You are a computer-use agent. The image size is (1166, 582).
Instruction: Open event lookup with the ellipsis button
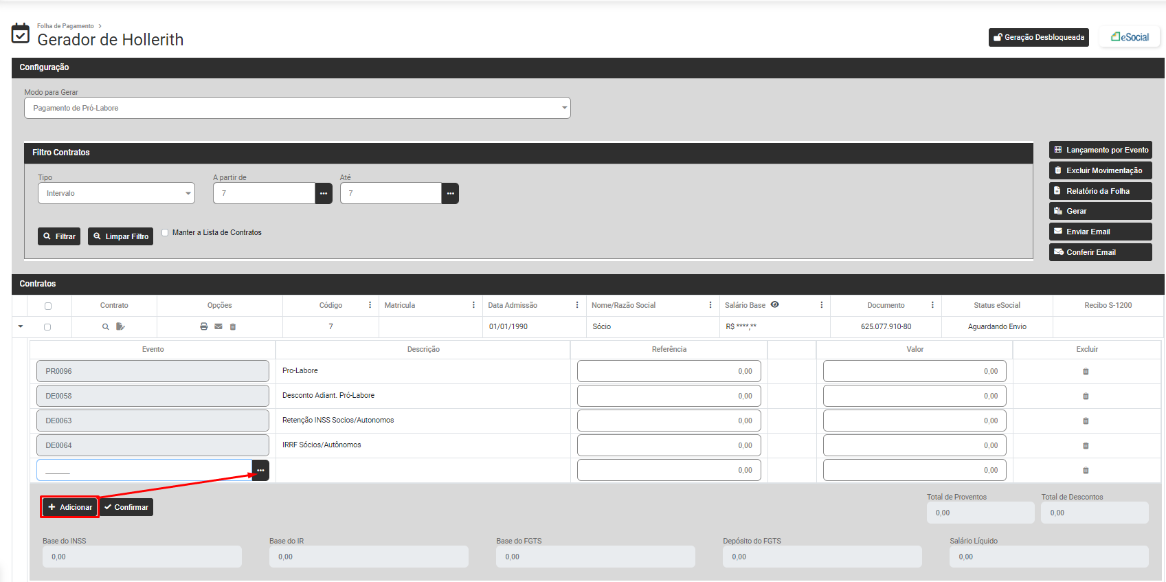point(260,471)
